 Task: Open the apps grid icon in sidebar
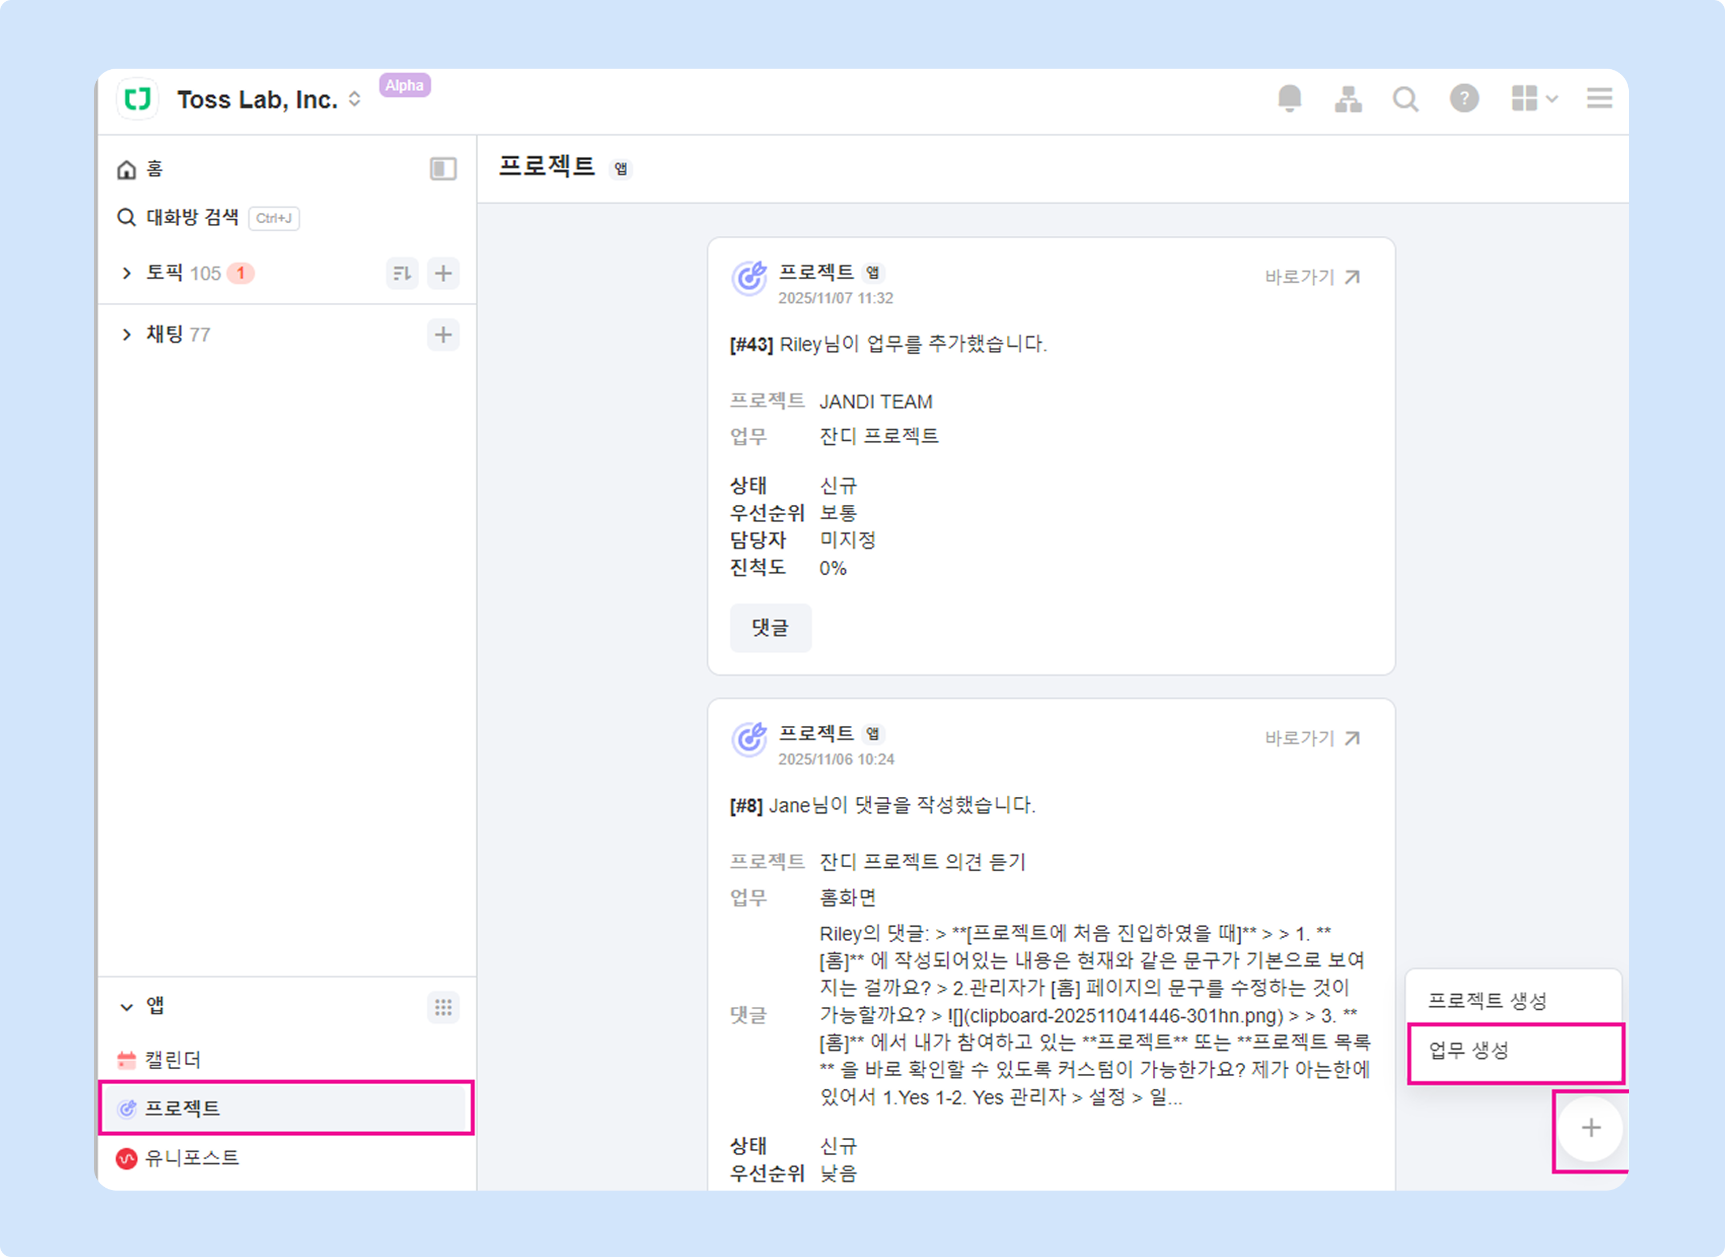pyautogui.click(x=443, y=1007)
